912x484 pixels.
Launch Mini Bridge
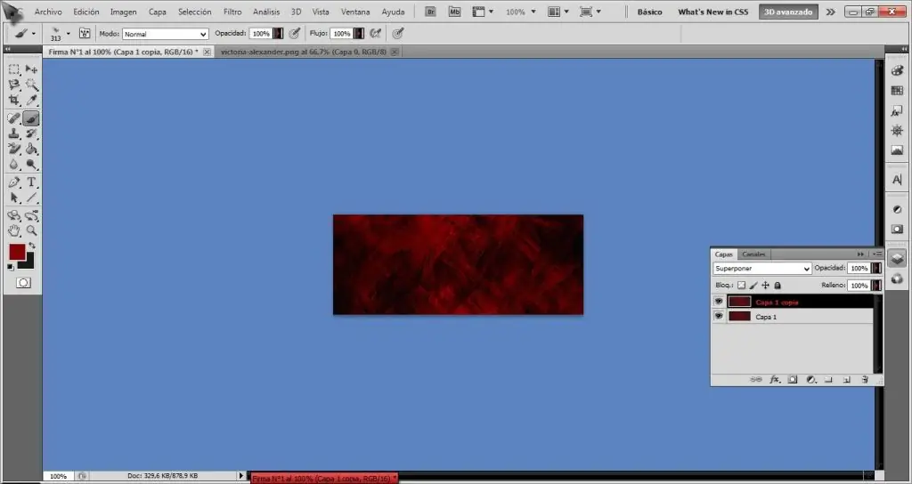455,12
